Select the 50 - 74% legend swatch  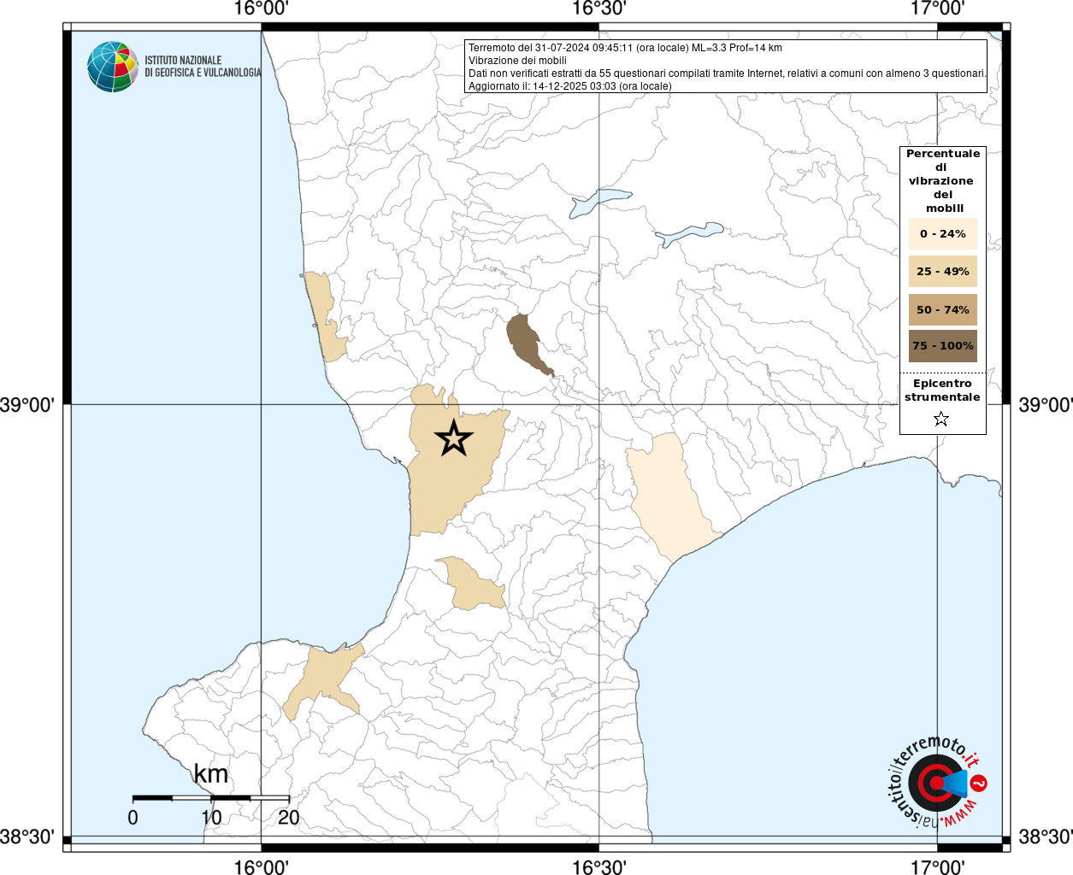942,309
